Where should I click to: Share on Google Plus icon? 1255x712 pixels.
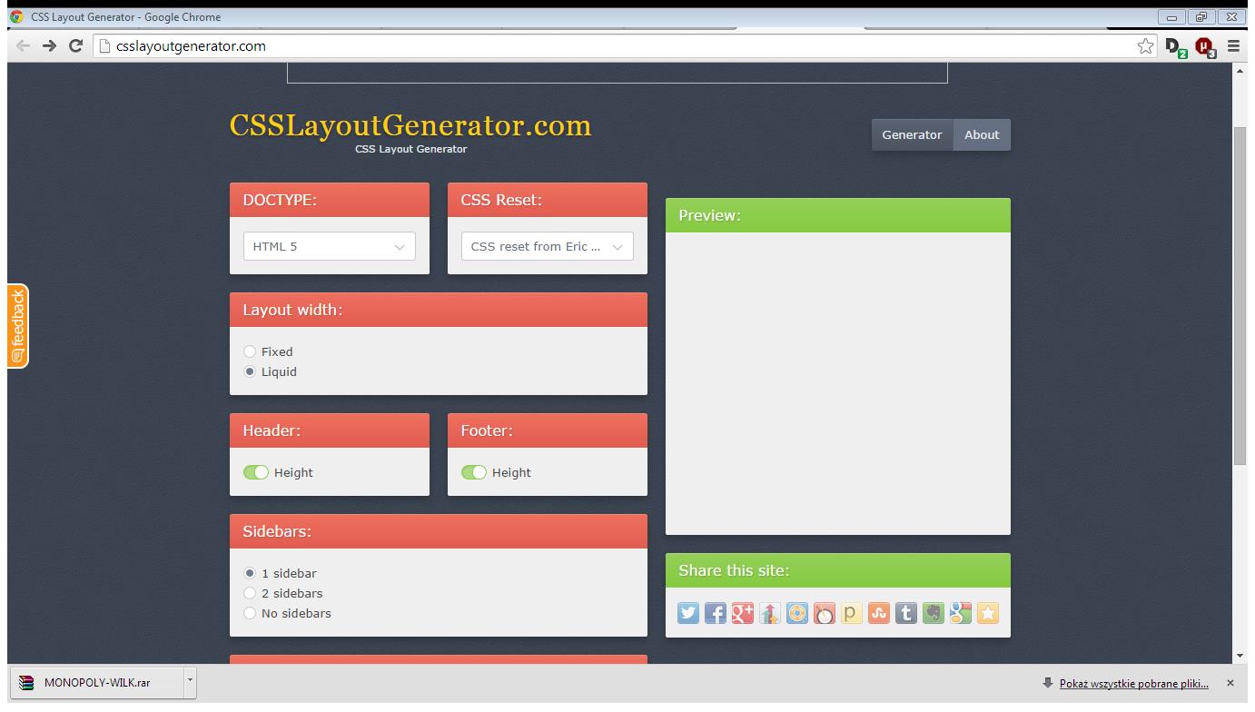pyautogui.click(x=743, y=613)
